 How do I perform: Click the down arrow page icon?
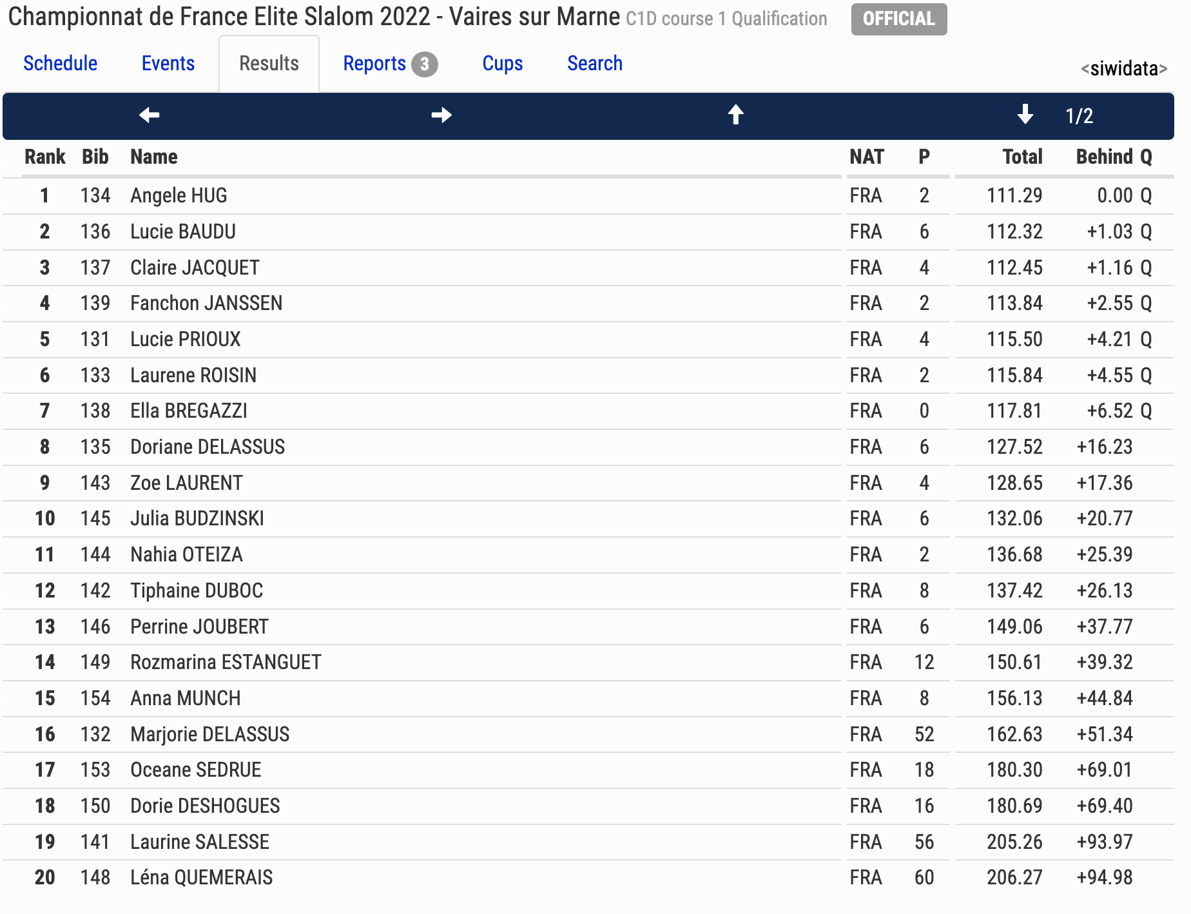[x=1025, y=115]
